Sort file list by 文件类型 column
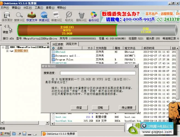The image size is (180, 137). [104, 48]
